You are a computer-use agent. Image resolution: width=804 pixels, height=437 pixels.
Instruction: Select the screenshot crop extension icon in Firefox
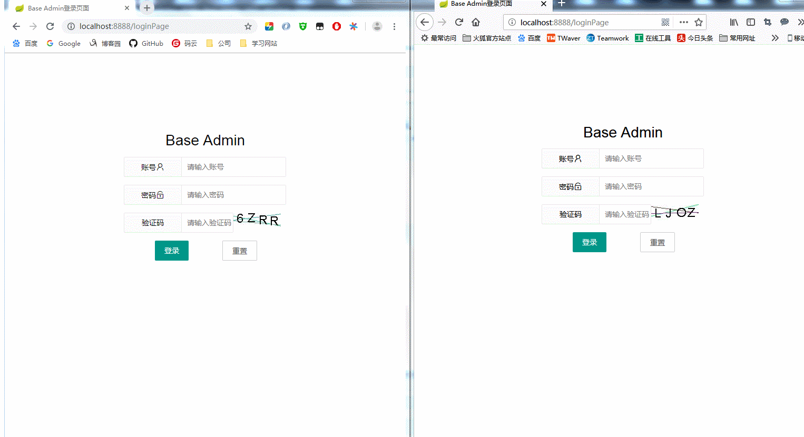[767, 22]
